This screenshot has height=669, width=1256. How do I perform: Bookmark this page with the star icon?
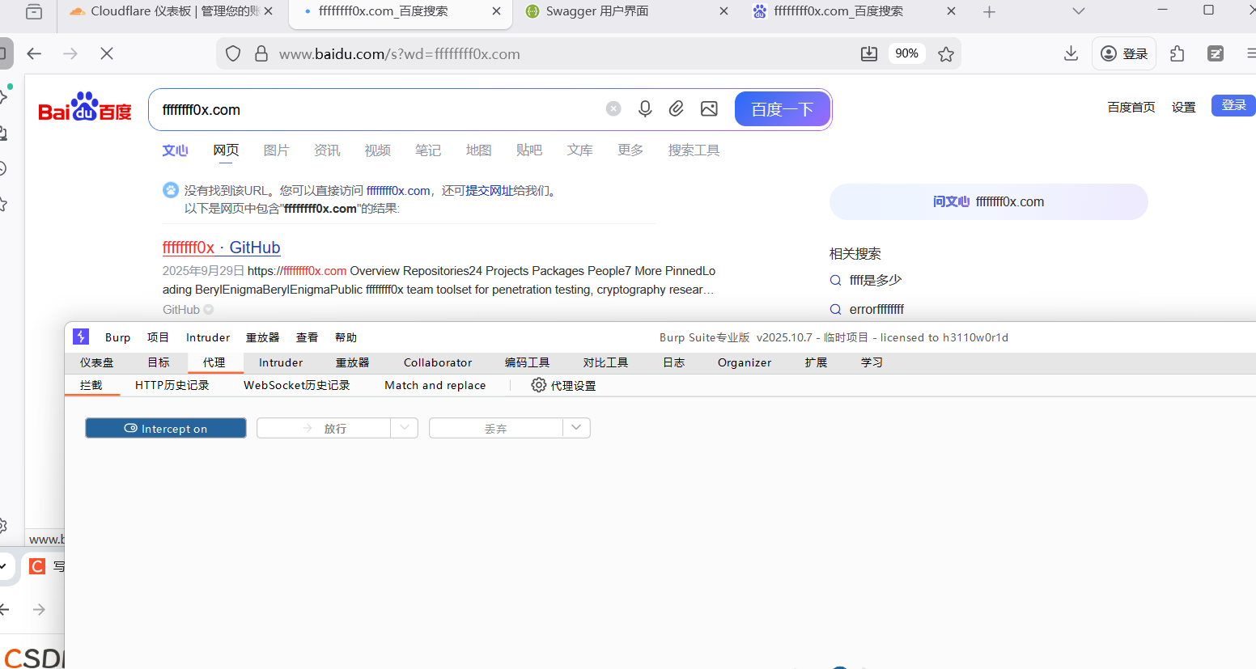pyautogui.click(x=946, y=53)
